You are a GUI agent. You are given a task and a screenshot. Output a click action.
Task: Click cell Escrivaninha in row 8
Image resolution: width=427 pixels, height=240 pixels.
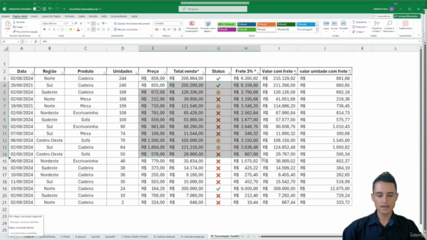point(85,113)
